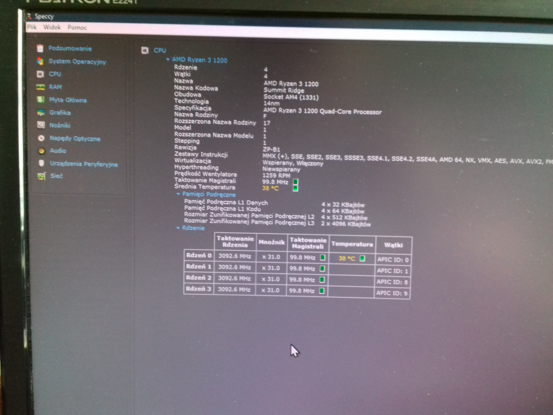Click the CPU chip icon in sidebar
Viewport: 553px width, 415px height.
coord(40,74)
